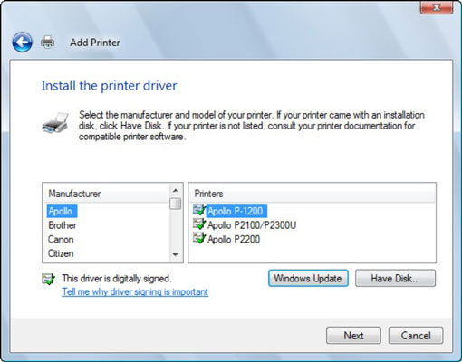The image size is (462, 362).
Task: Close the Add Printer dialog
Action: [x=437, y=7]
